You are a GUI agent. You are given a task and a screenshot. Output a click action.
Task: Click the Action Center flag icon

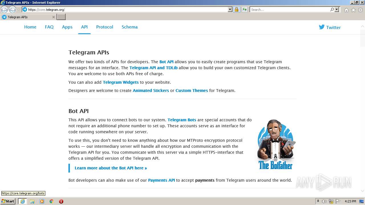tap(338, 201)
